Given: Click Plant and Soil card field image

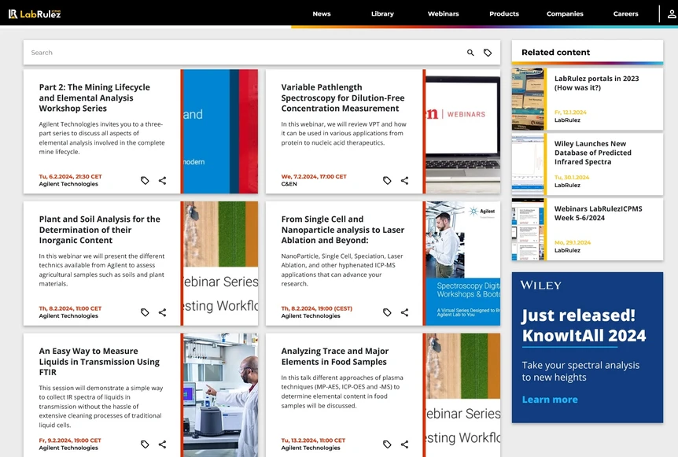Looking at the screenshot, I should pyautogui.click(x=219, y=264).
